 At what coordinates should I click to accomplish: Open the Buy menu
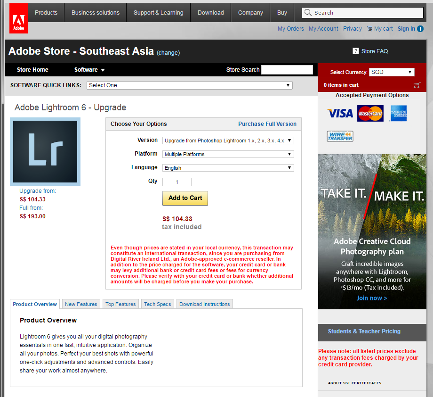pos(282,13)
